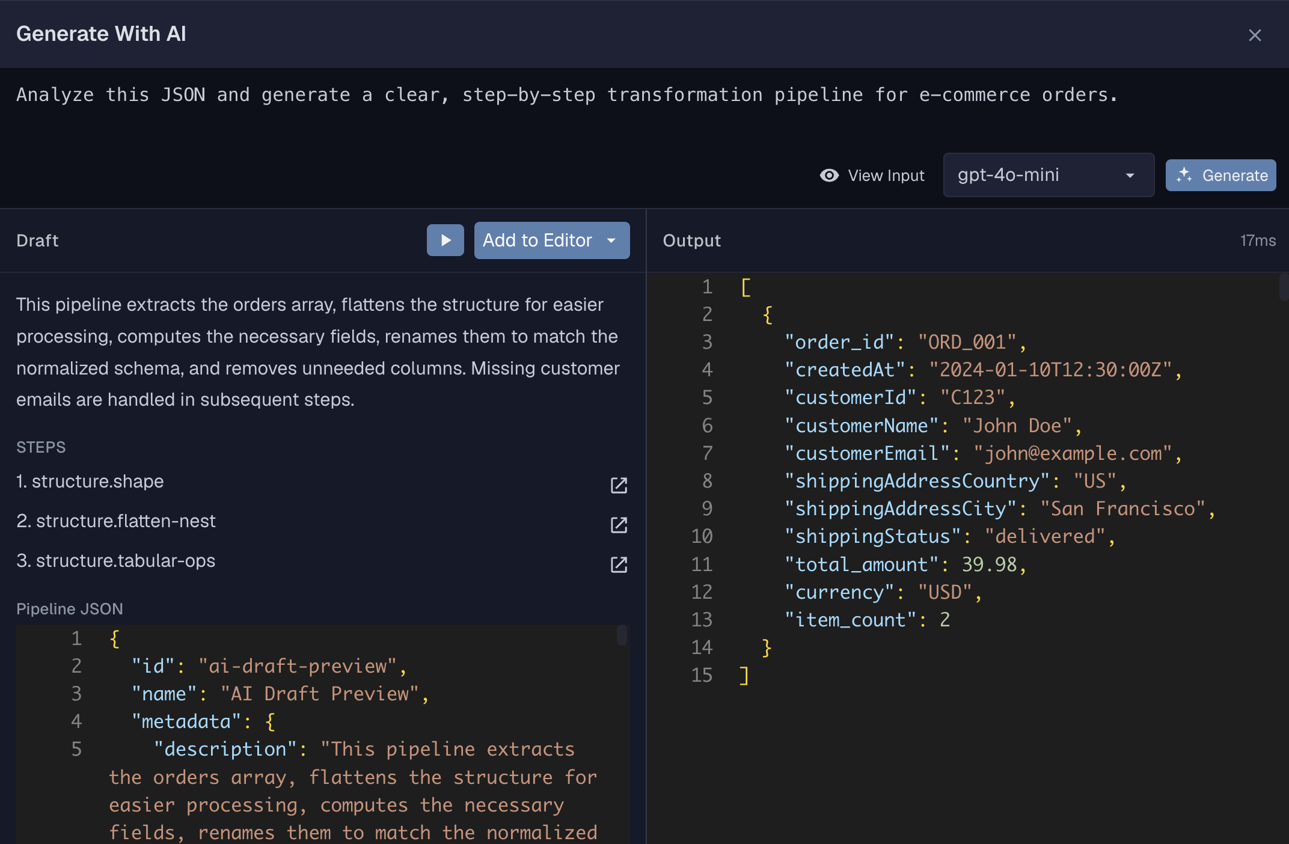Click Add to Editor button

(537, 240)
